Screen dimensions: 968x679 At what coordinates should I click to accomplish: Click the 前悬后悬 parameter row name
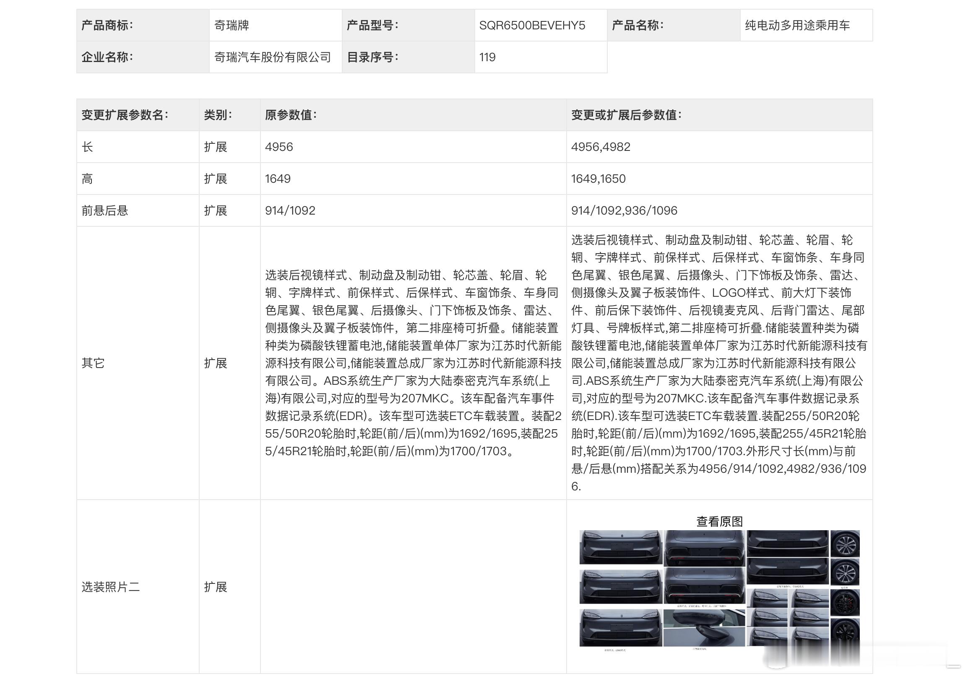(x=104, y=210)
